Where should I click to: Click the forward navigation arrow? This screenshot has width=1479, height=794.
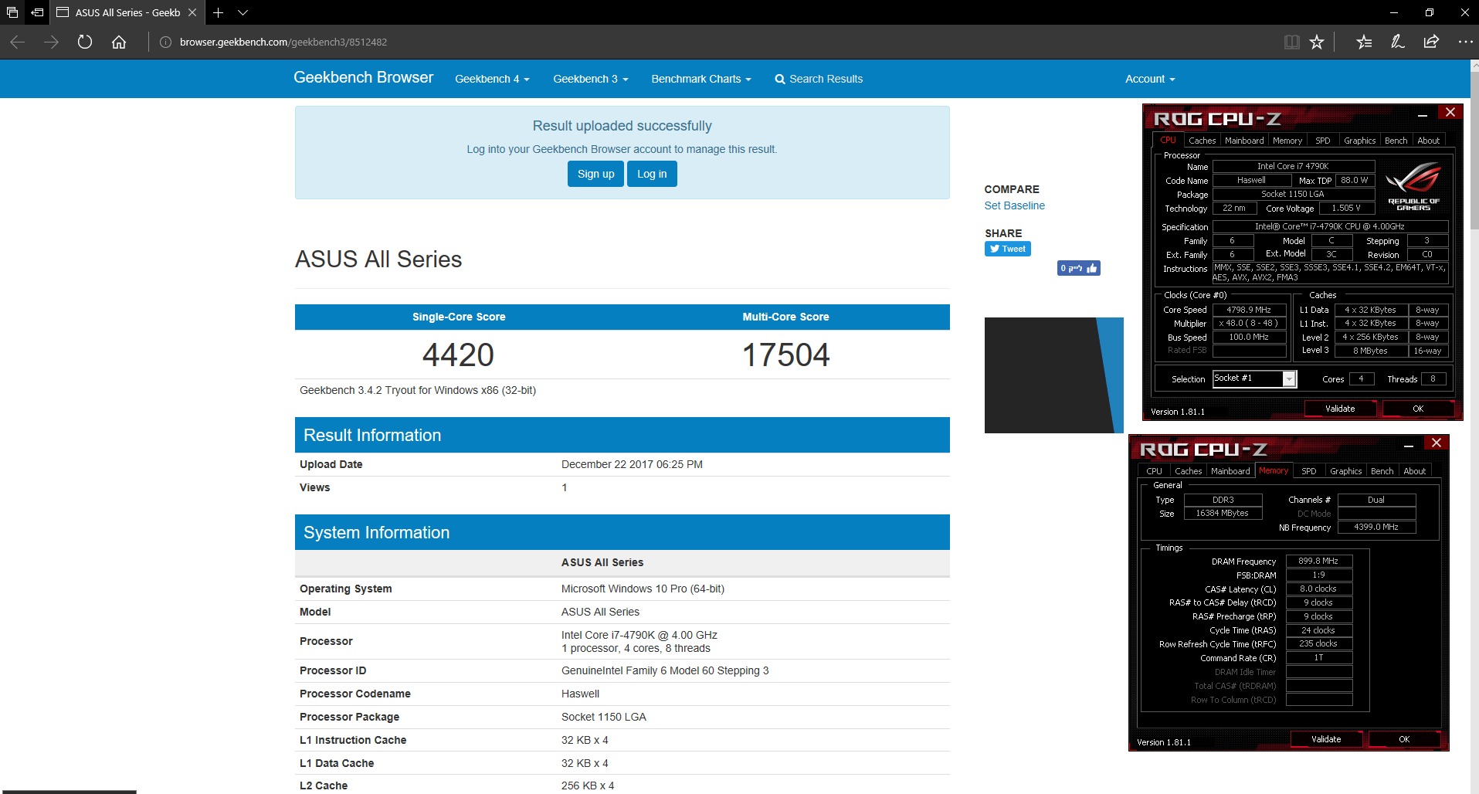tap(51, 42)
